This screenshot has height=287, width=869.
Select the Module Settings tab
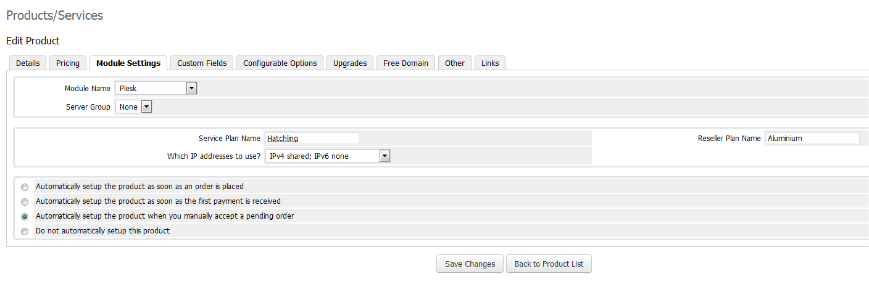tap(128, 63)
